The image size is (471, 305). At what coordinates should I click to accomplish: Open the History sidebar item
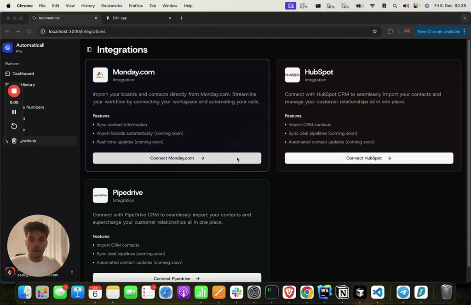28,85
